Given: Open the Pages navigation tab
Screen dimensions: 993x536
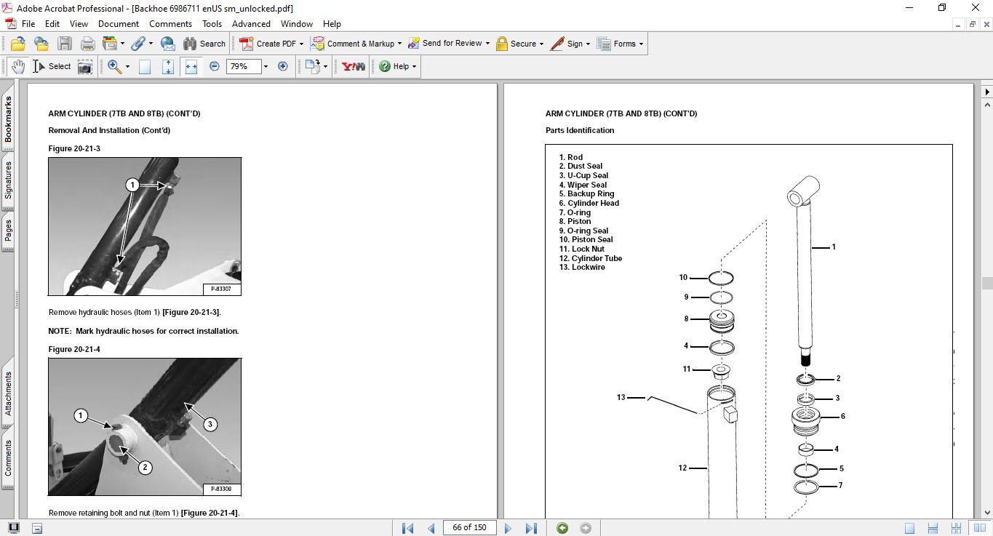Looking at the screenshot, I should [8, 231].
